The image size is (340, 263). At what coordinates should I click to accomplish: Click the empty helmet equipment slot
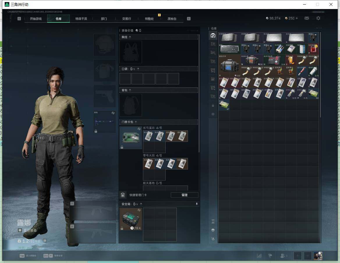pyautogui.click(x=105, y=45)
